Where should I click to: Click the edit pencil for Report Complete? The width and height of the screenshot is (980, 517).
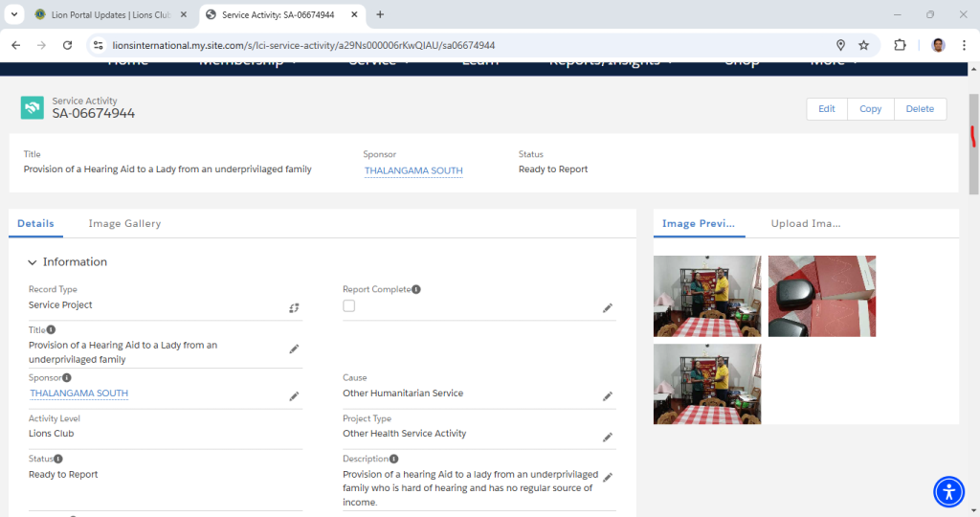pyautogui.click(x=608, y=308)
